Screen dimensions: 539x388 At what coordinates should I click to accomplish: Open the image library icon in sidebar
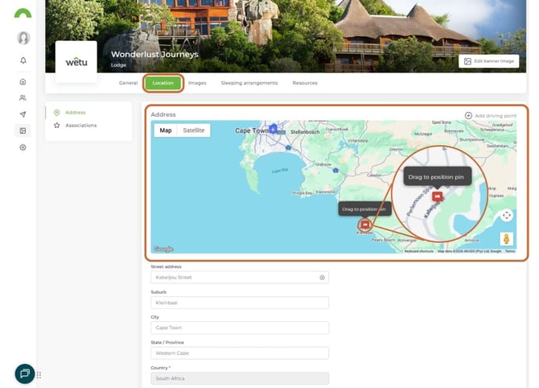pyautogui.click(x=23, y=130)
